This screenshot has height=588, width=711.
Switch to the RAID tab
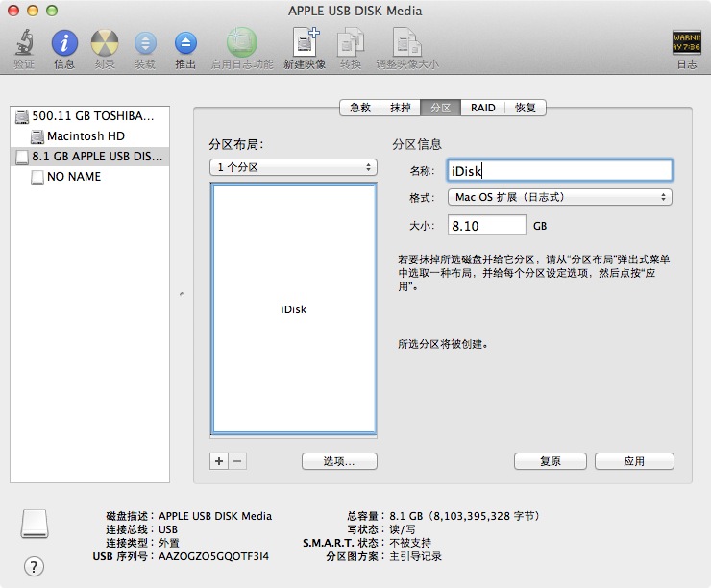coord(482,108)
